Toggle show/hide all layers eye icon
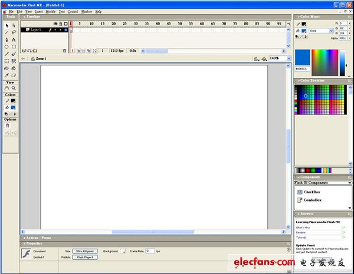This screenshot has width=354, height=274. point(55,24)
